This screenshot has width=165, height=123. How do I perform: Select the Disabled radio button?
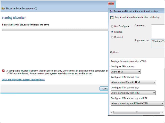pos(112,37)
